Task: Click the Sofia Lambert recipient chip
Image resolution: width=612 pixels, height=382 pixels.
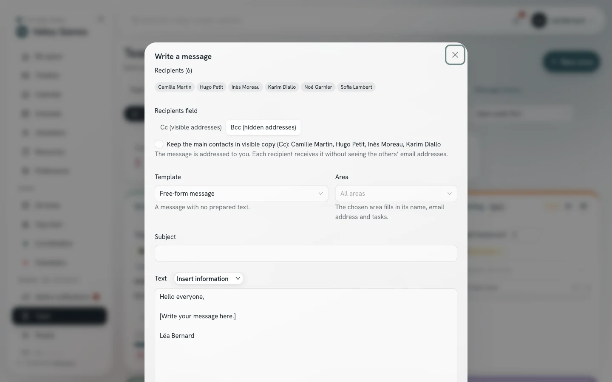Action: pos(356,87)
